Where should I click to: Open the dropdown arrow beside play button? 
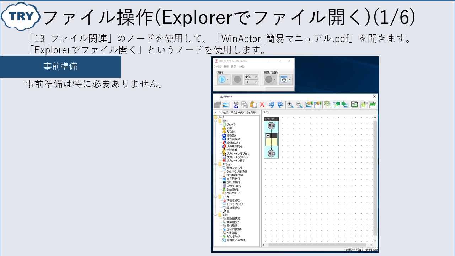point(228,80)
